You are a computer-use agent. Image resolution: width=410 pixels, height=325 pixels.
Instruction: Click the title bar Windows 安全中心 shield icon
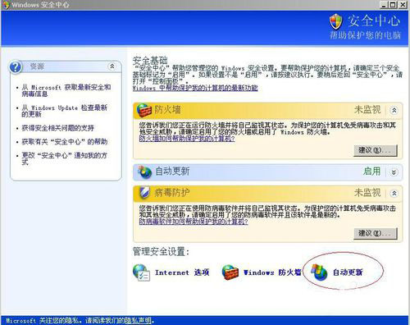tap(6, 5)
